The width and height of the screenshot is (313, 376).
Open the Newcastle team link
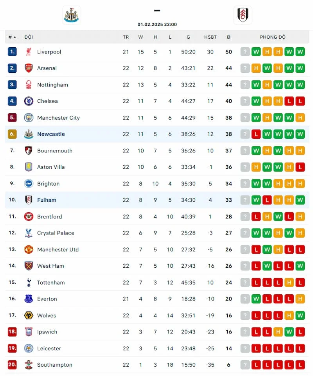click(51, 134)
